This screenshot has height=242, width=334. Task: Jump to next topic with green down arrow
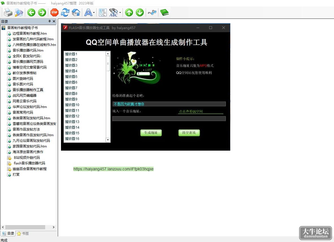coord(140,13)
